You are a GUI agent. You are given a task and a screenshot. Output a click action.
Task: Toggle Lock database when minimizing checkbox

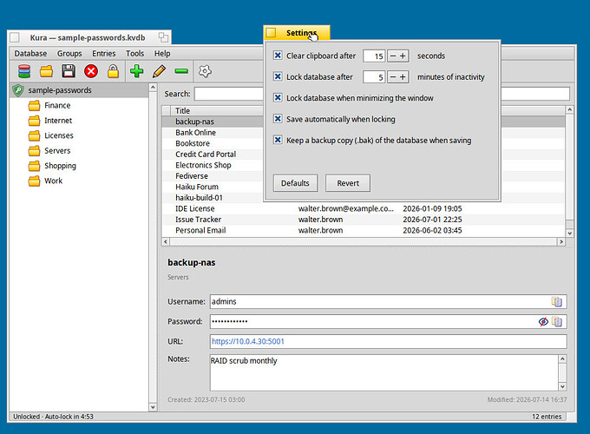tap(278, 98)
